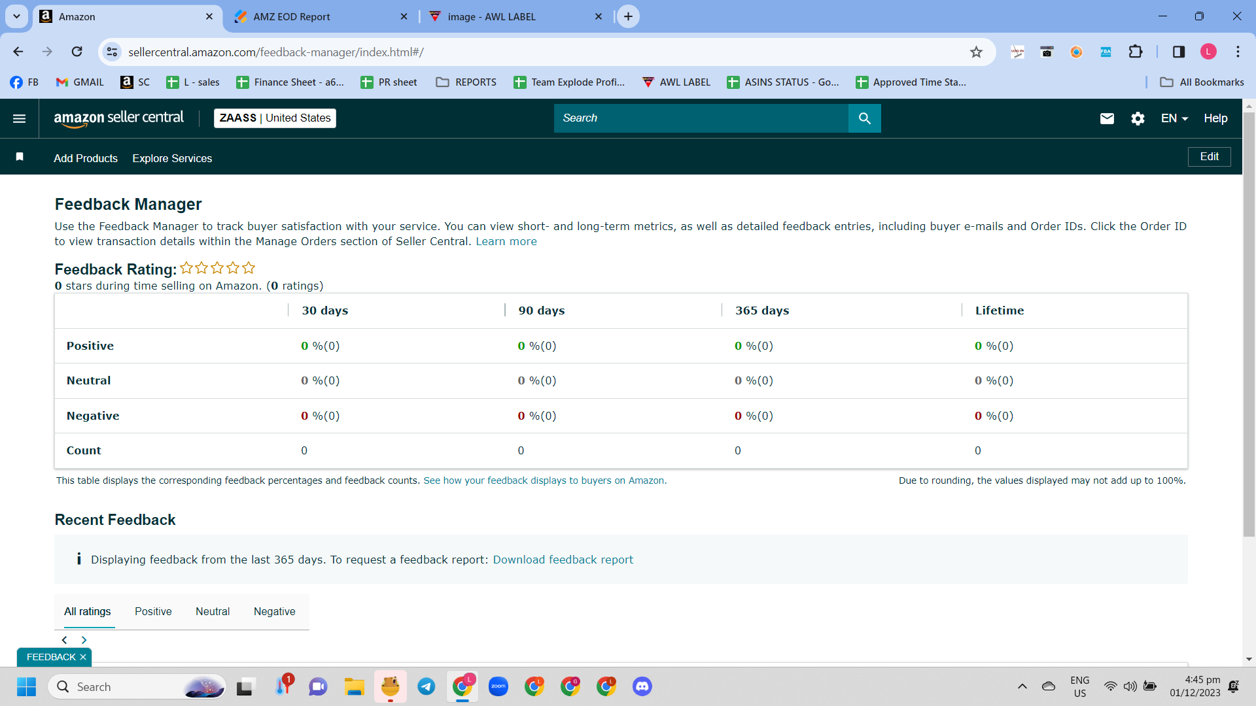Select the Negative feedback tab
The image size is (1256, 706).
pyautogui.click(x=275, y=611)
